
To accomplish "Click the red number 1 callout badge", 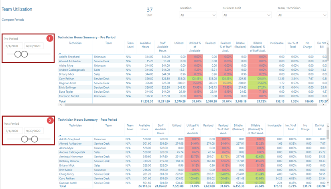I will click(50, 38).
